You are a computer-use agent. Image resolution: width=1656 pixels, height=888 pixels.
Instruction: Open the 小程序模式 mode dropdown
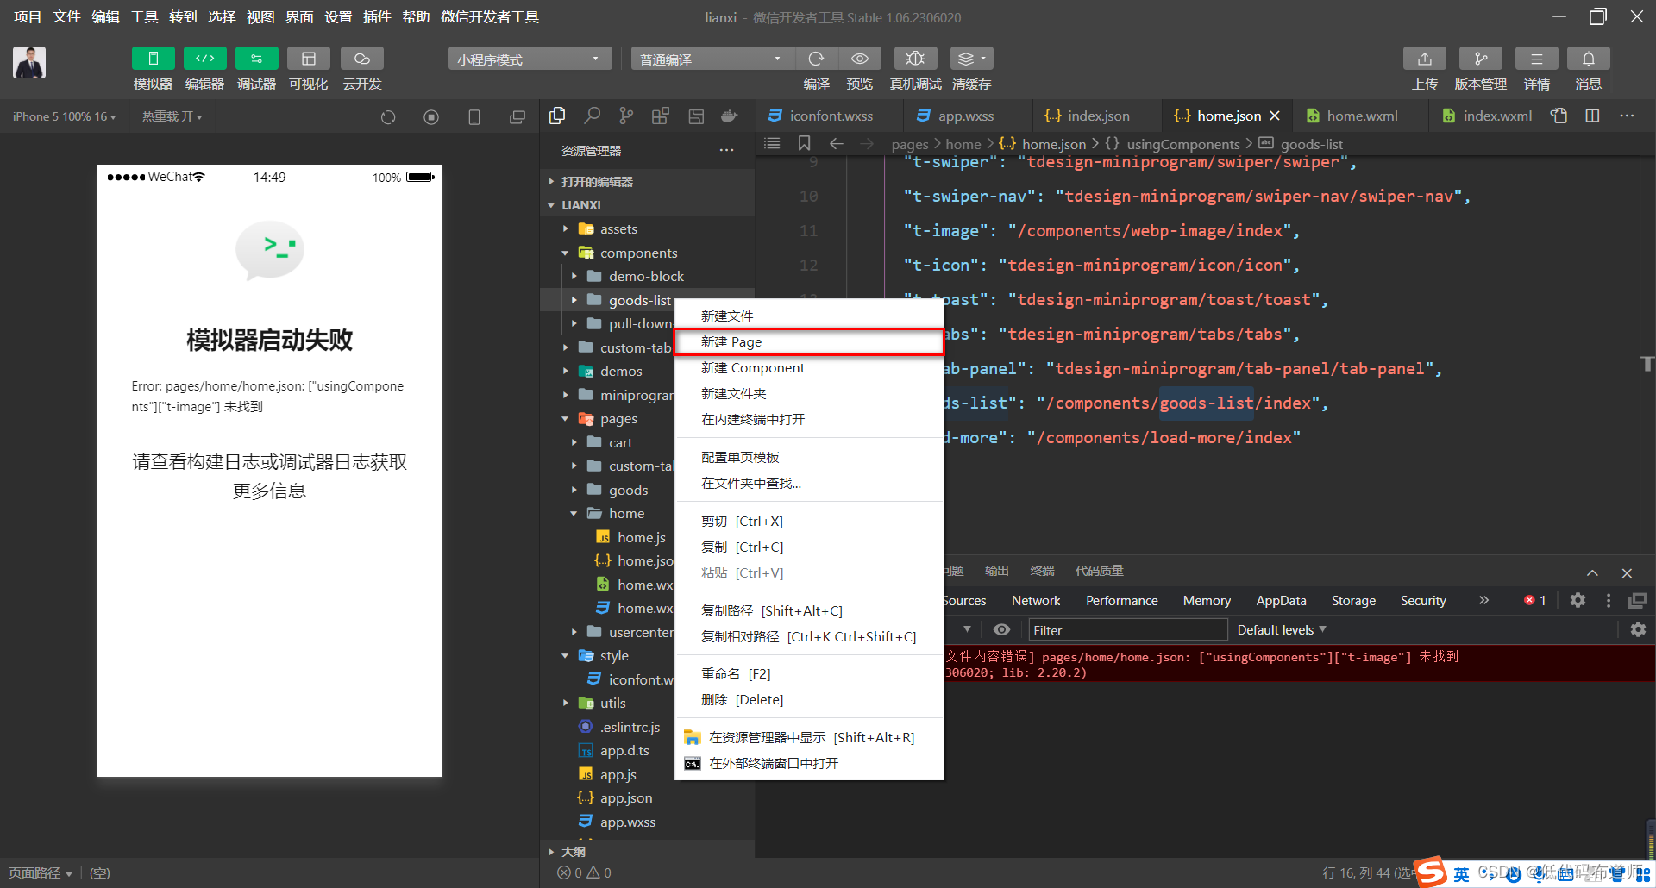(x=530, y=59)
